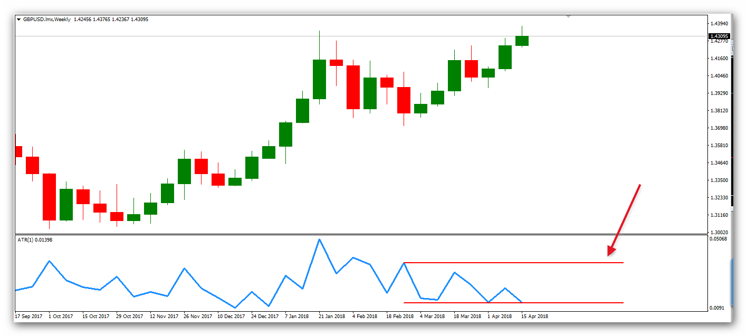Click the 24 Dec 2017 date label
Image resolution: width=747 pixels, height=336 pixels.
point(265,316)
